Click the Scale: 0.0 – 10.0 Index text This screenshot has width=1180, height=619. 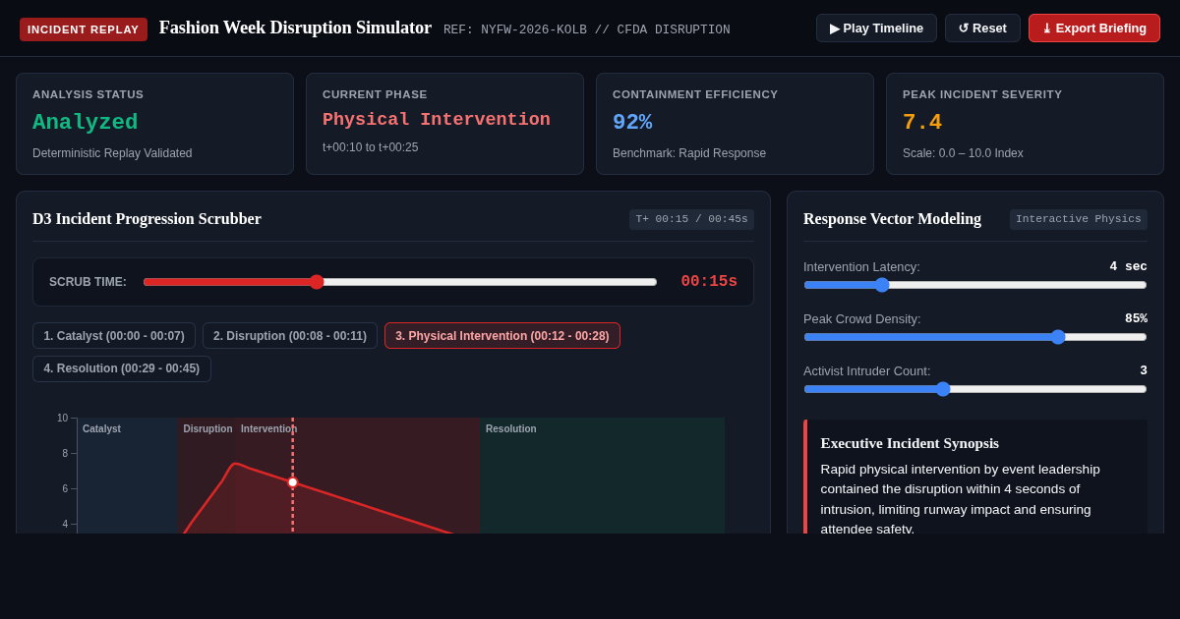click(963, 153)
